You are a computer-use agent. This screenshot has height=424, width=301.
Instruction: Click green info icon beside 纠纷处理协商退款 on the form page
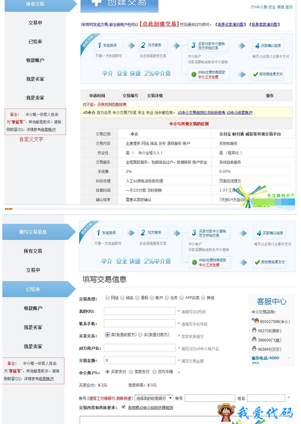(x=194, y=262)
